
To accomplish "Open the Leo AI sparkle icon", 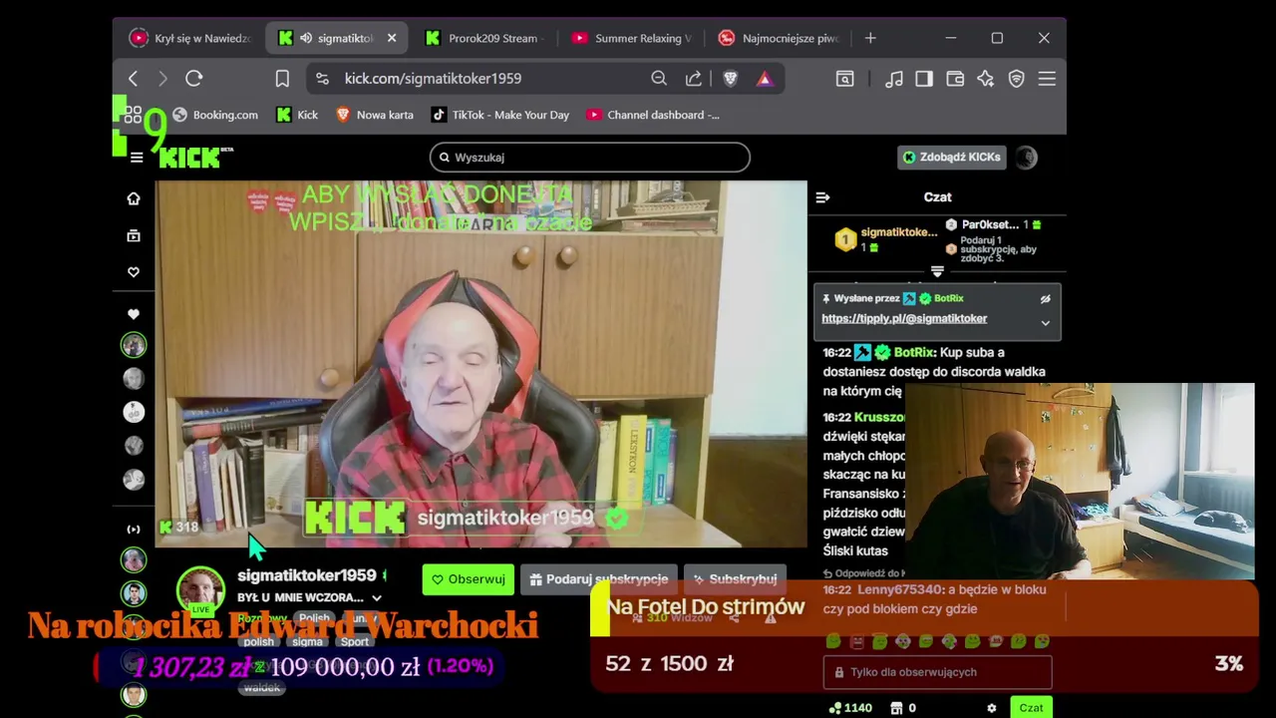I will tap(986, 78).
